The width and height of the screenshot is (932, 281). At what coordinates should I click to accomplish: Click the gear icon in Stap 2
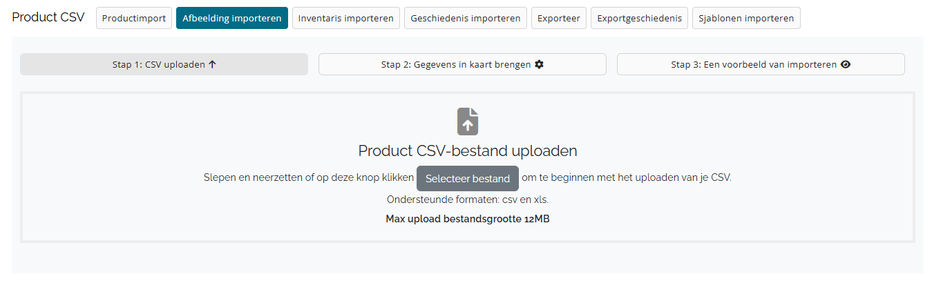point(540,64)
